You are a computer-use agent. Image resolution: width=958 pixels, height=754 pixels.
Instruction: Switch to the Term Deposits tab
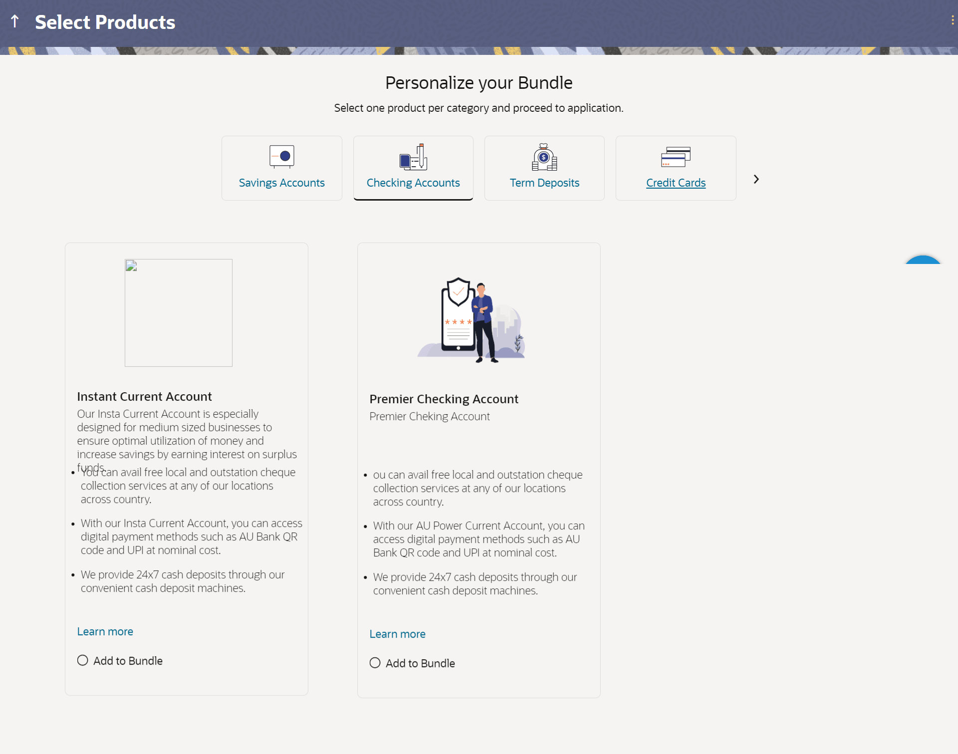(x=544, y=183)
